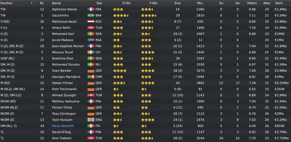Click Sven Bender's D Fäh star rating
This screenshot has height=142, width=291.
121,71
